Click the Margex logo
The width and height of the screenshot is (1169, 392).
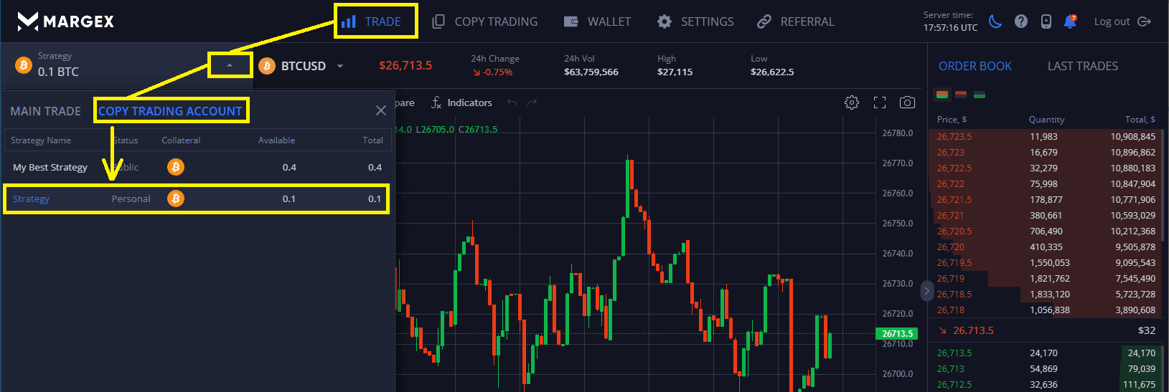pos(65,21)
